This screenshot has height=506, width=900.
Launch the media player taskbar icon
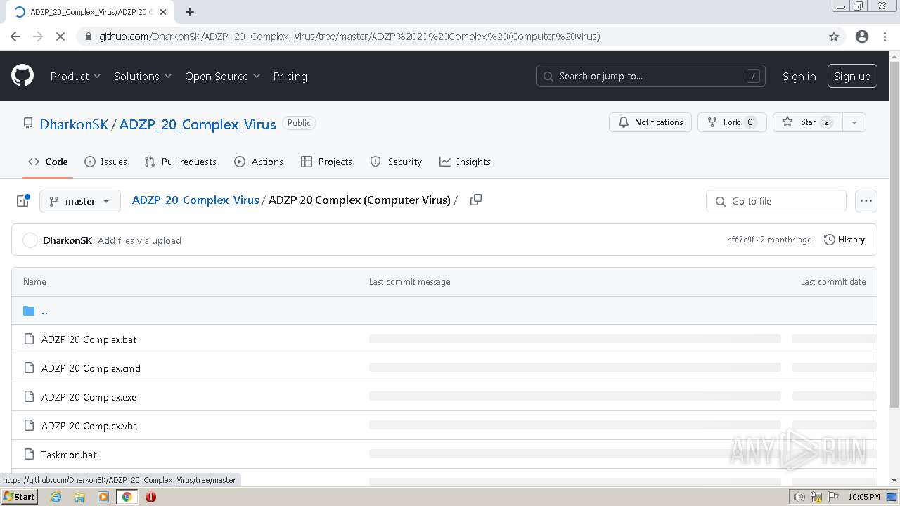coord(103,497)
